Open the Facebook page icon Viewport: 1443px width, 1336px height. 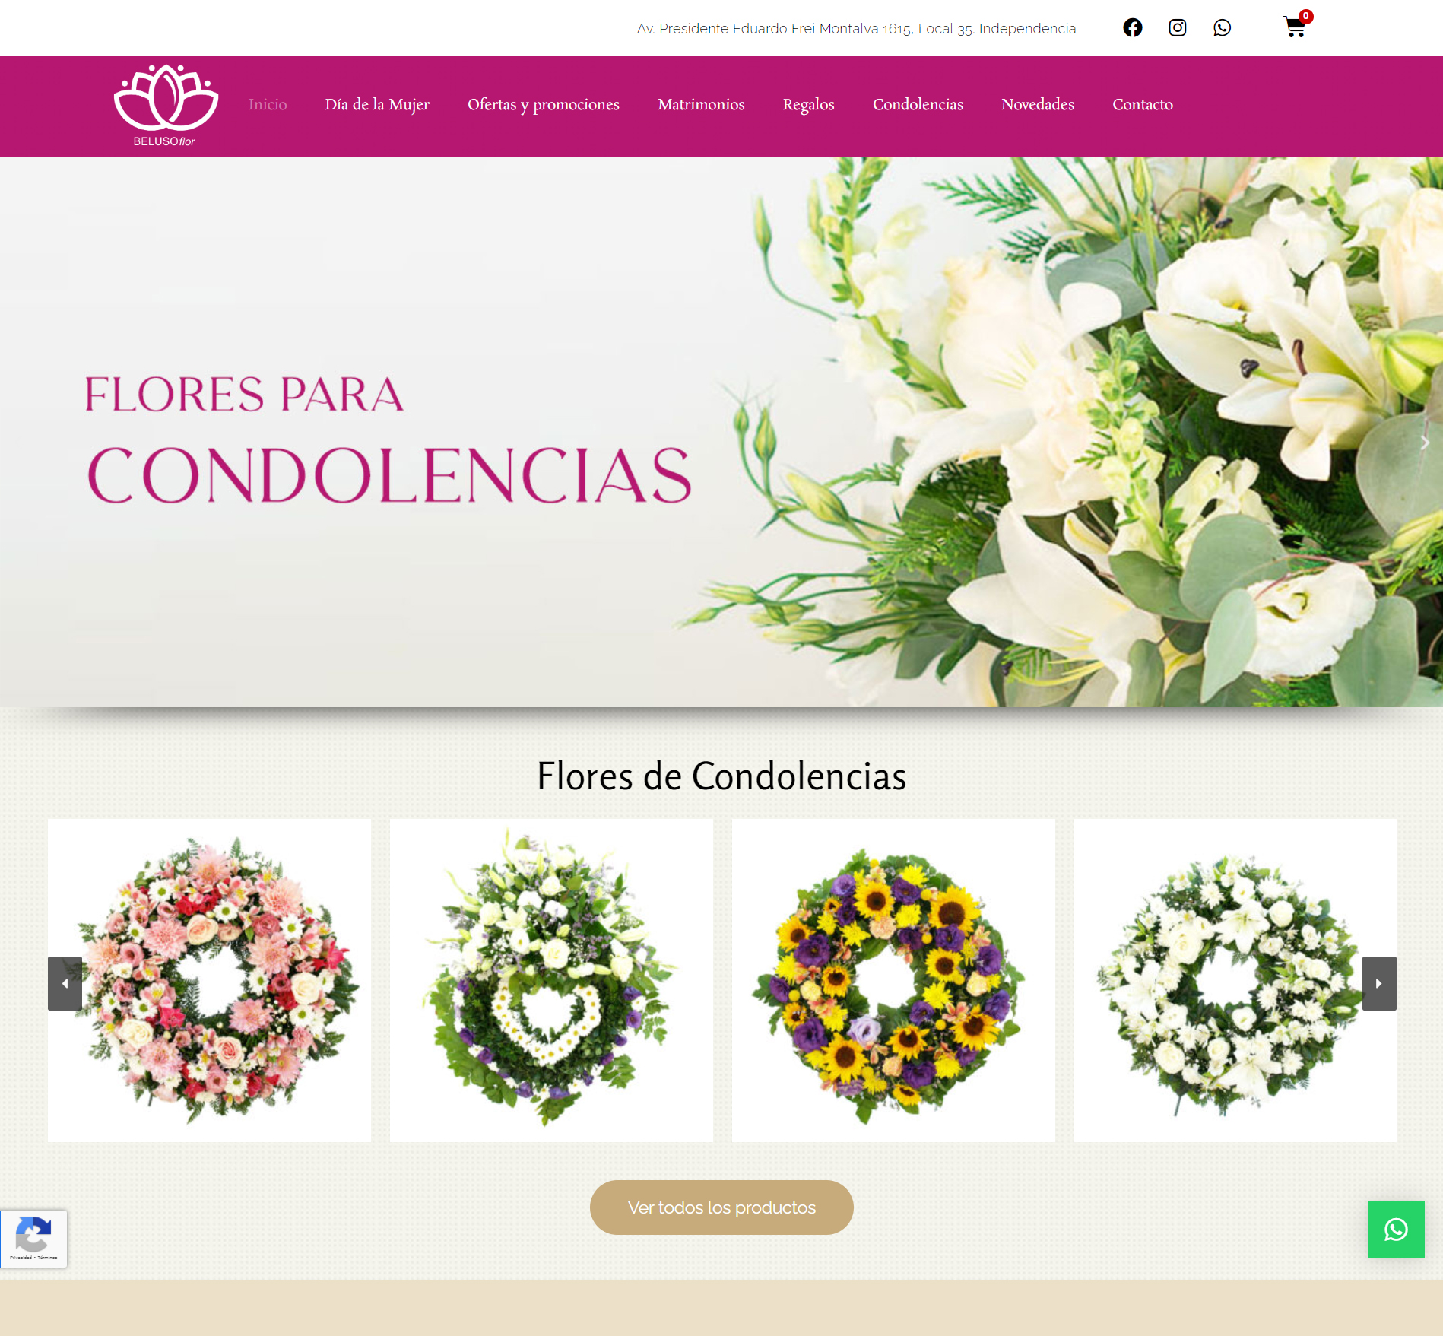(x=1133, y=28)
